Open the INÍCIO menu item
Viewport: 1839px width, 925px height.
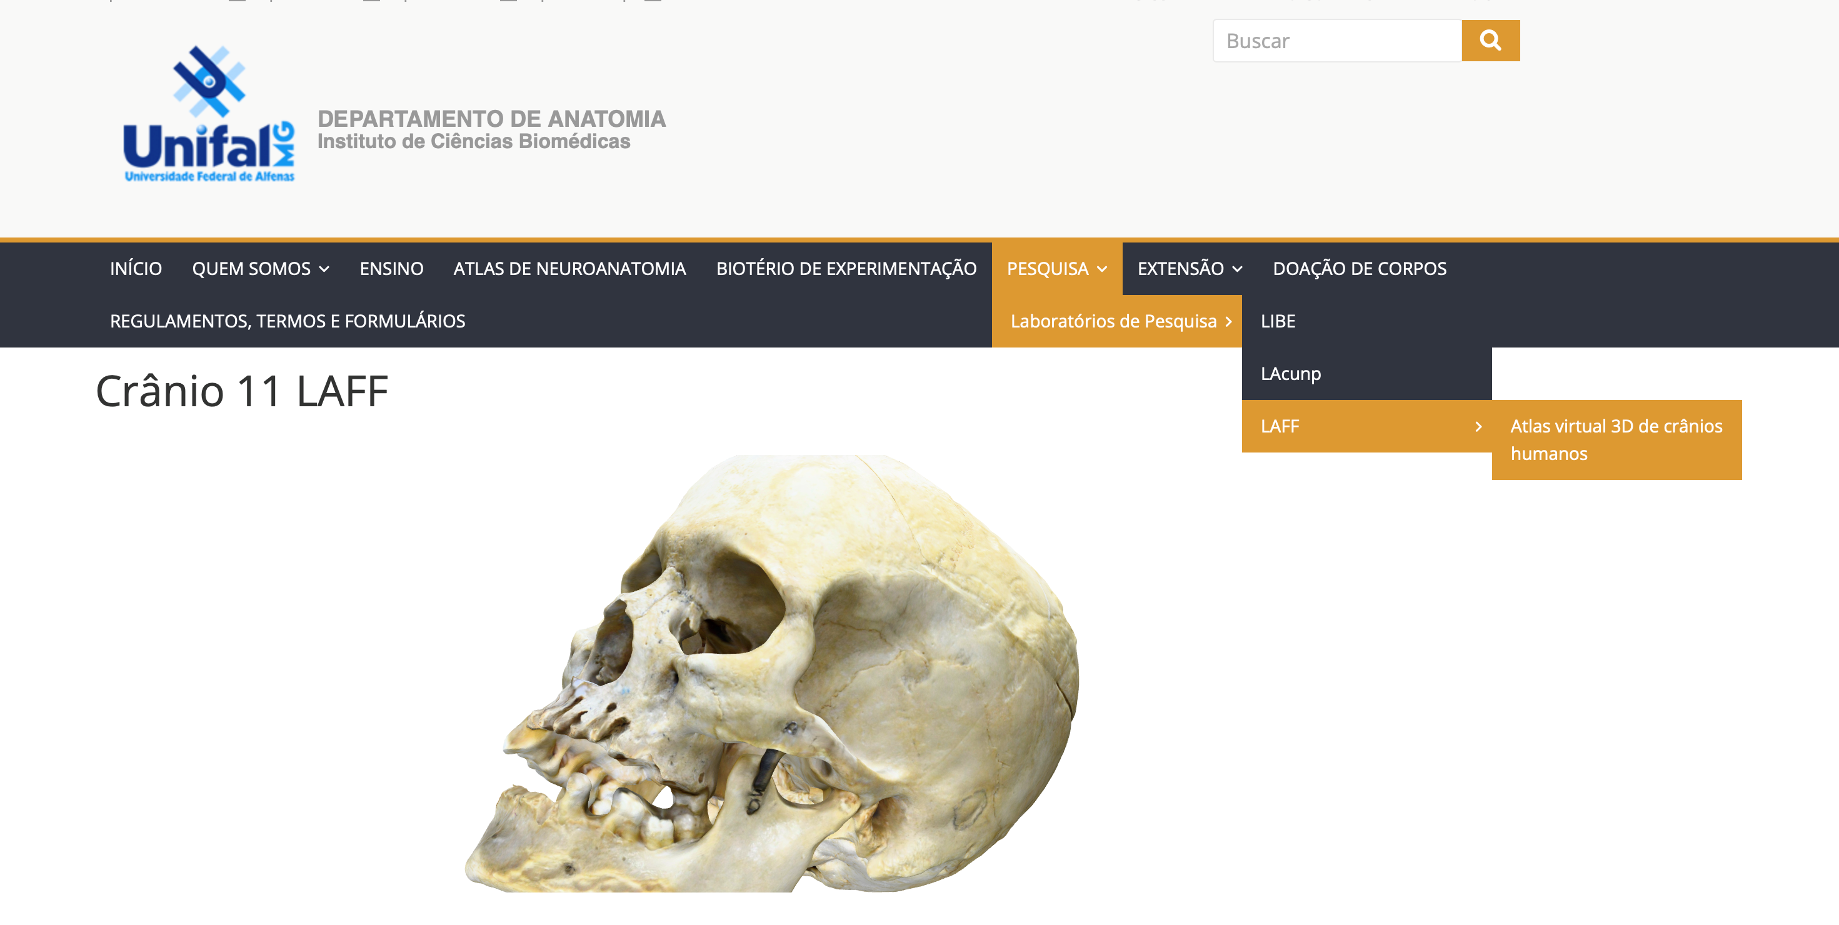[136, 268]
